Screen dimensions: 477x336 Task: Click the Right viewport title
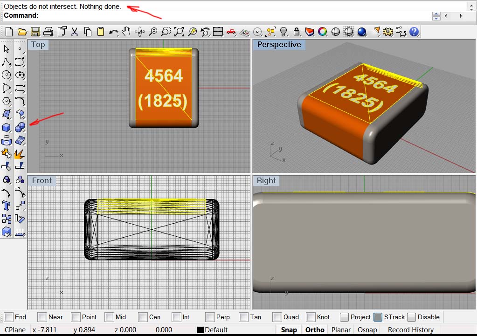click(x=266, y=181)
